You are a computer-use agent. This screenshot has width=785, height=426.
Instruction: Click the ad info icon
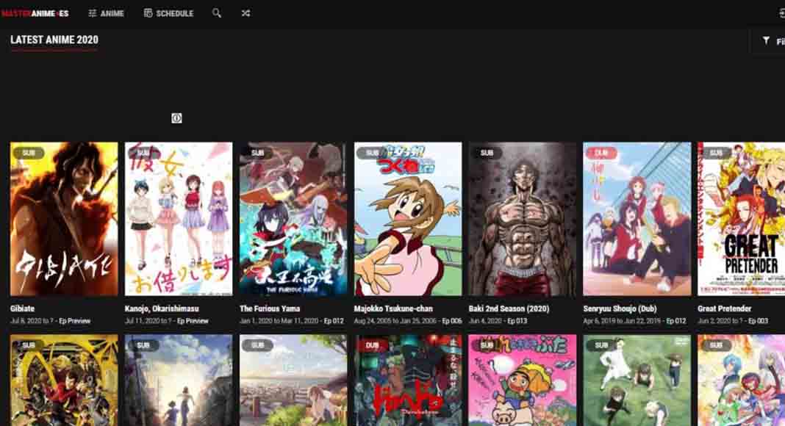click(x=176, y=118)
